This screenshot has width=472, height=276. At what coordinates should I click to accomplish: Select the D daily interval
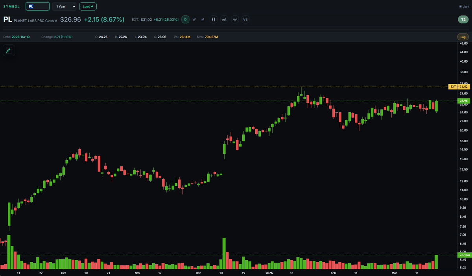pyautogui.click(x=185, y=19)
